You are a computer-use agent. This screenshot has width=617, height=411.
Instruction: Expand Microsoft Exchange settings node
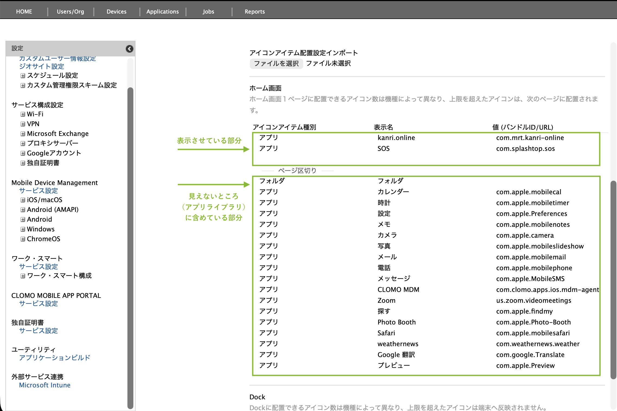point(23,134)
